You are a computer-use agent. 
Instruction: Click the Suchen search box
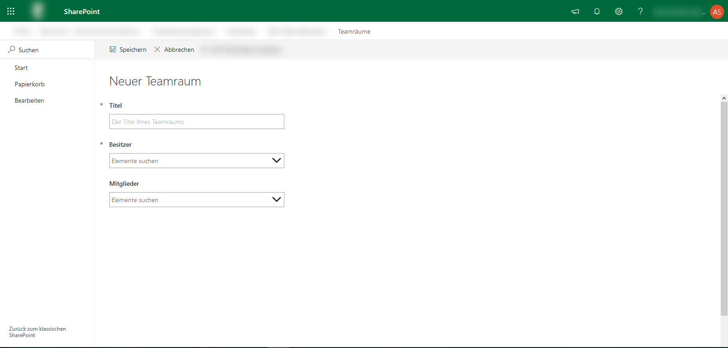(47, 50)
